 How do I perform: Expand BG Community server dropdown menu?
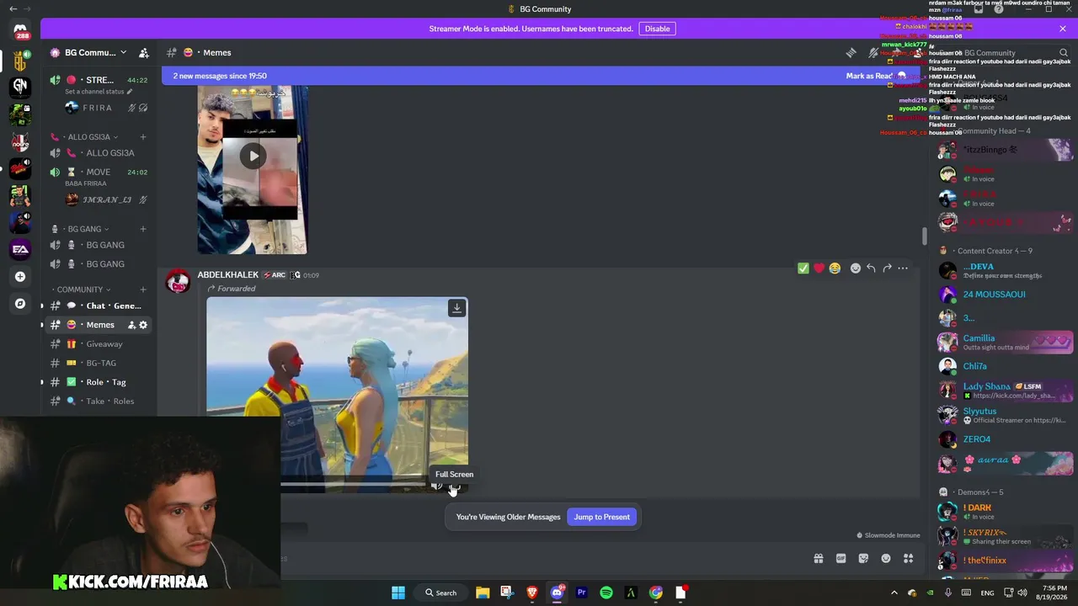tap(123, 53)
